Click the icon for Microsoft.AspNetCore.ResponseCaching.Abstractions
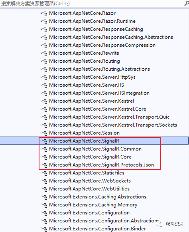Viewport: 189px width, 232px height. (44, 37)
